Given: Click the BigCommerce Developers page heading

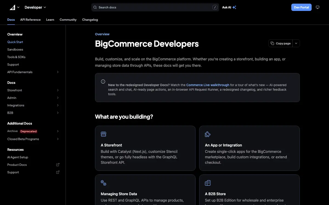Looking at the screenshot, I should click(x=147, y=44).
